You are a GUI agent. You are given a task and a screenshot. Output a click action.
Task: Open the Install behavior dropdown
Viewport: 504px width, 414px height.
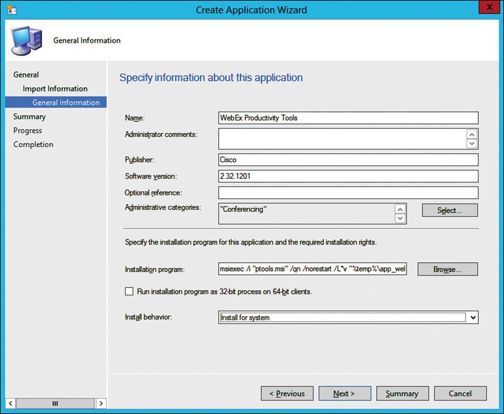348,317
